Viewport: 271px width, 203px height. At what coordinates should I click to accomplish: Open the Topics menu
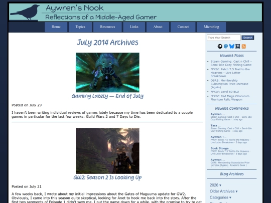tap(80, 27)
